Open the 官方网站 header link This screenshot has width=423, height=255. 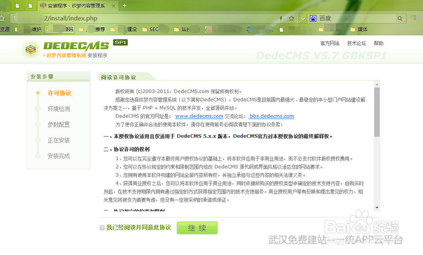330,43
